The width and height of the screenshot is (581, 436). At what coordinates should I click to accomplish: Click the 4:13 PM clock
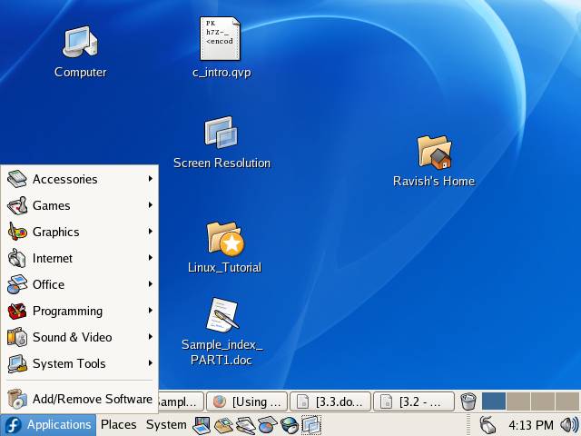point(531,424)
